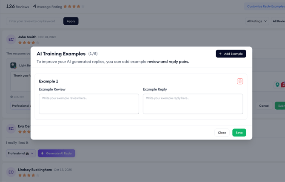
Task: Click Lindsey Buckingham's star rating
Action: (x=28, y=175)
